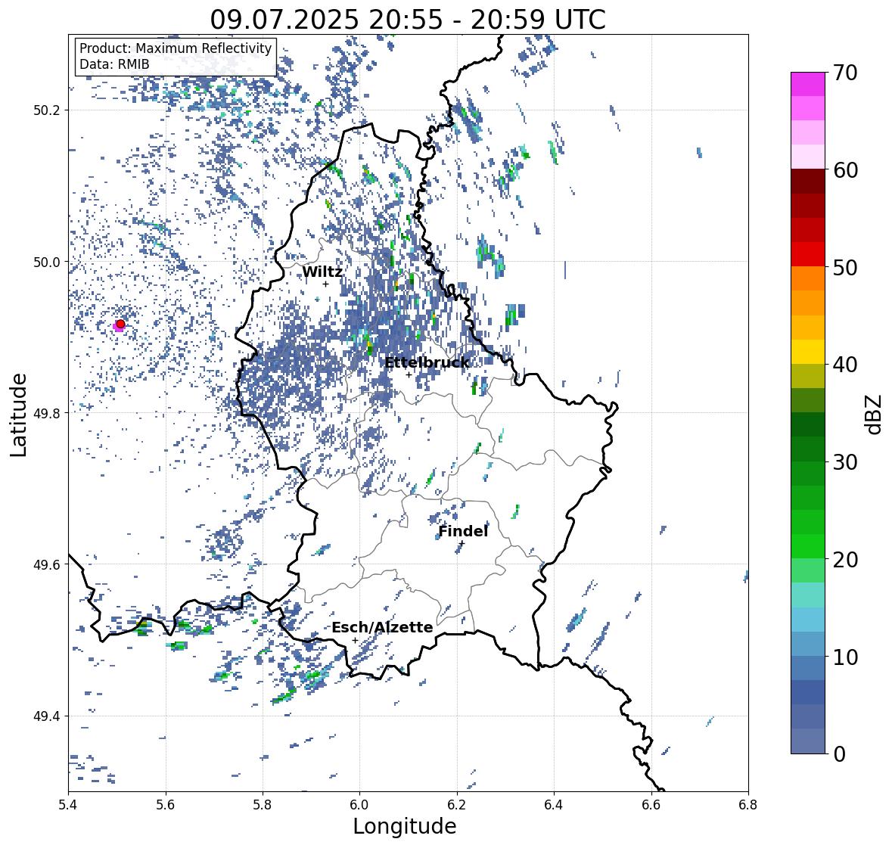Click the Longitude axis label
892x845 pixels.
click(x=405, y=826)
